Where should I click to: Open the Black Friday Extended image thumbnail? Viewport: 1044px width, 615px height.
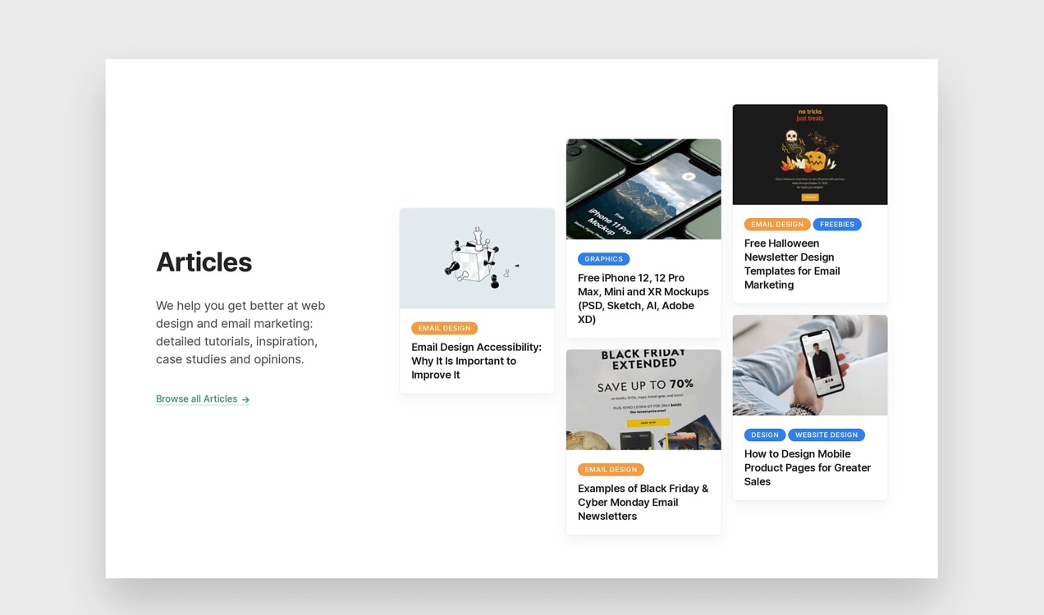[x=643, y=400]
